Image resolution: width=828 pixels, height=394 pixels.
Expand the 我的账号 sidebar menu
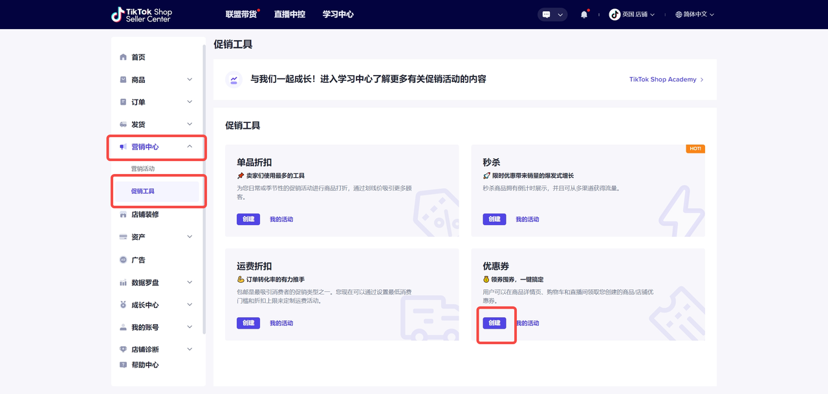pos(190,327)
